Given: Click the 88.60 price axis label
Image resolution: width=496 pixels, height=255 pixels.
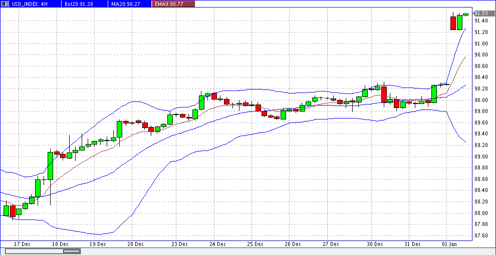Looking at the screenshot, I should click(x=482, y=179).
